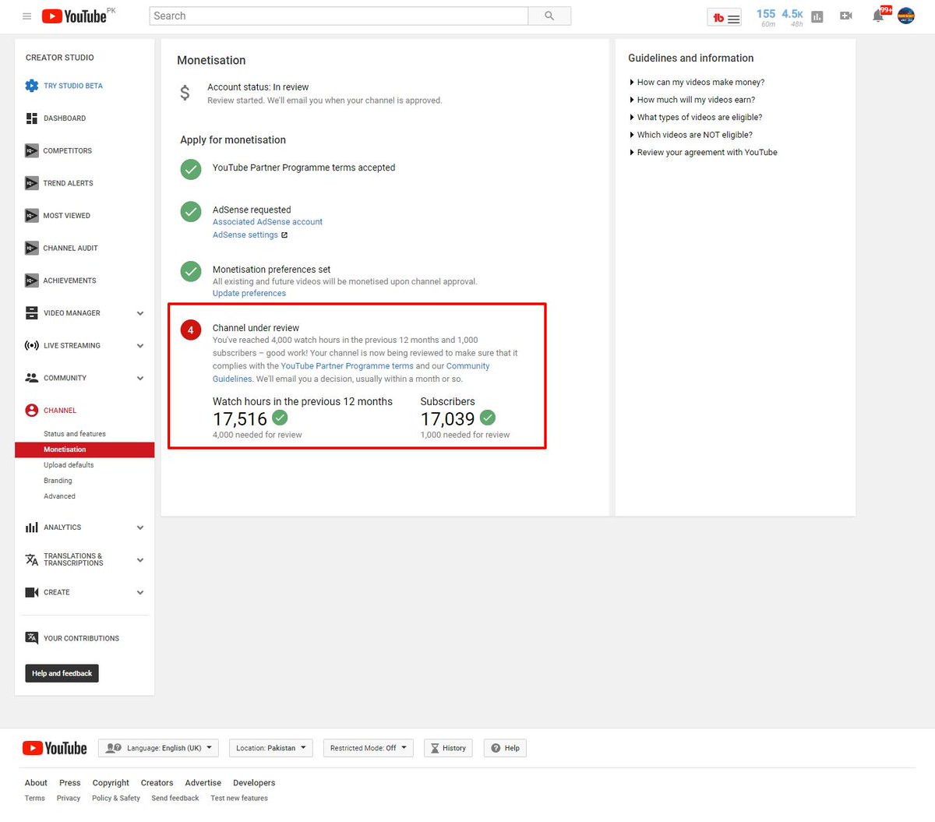Viewport: 935px width, 822px height.
Task: Click the Try Studio Beta link
Action: click(x=73, y=86)
